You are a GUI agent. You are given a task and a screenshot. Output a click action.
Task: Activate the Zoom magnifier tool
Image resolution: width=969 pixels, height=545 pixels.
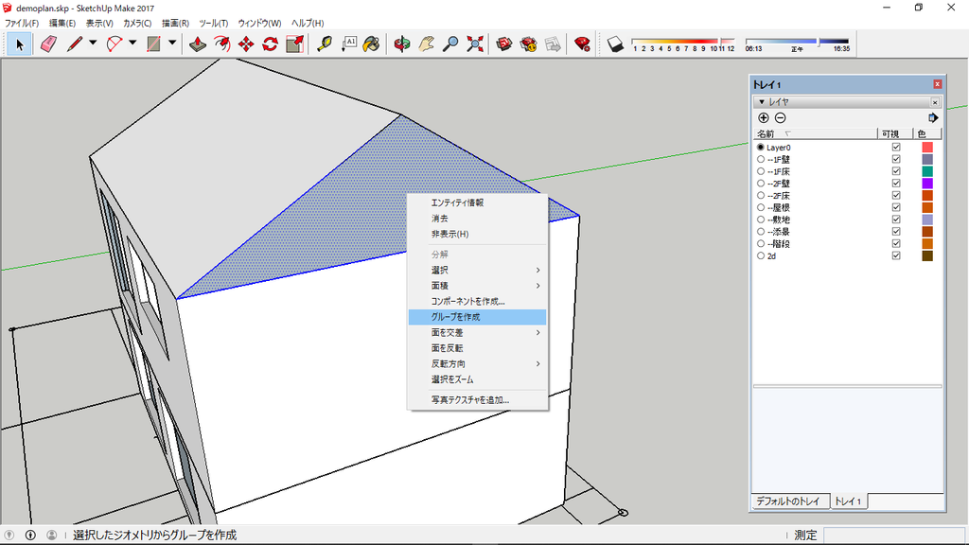450,44
